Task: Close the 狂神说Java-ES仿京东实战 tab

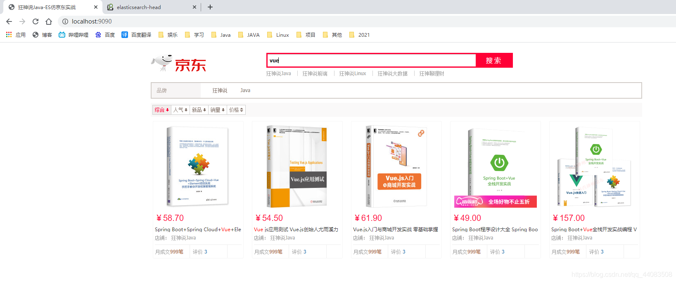Action: click(x=95, y=7)
